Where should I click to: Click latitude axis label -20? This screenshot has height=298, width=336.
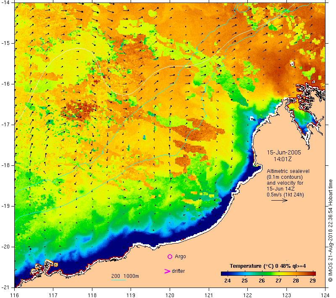[5, 247]
